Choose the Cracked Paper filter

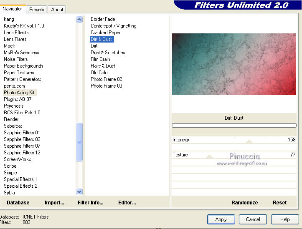[x=106, y=33]
